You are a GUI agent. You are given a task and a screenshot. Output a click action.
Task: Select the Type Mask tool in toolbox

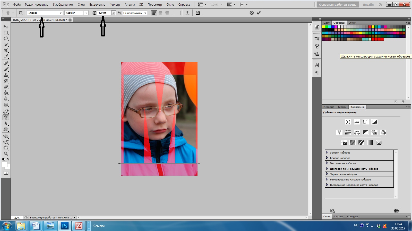coord(6,117)
